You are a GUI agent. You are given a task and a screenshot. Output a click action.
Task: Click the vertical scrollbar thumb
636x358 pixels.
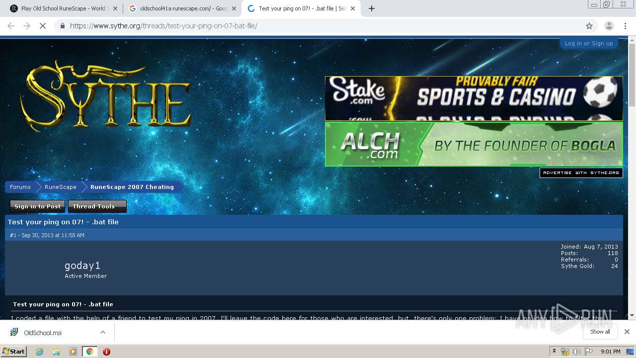[632, 75]
